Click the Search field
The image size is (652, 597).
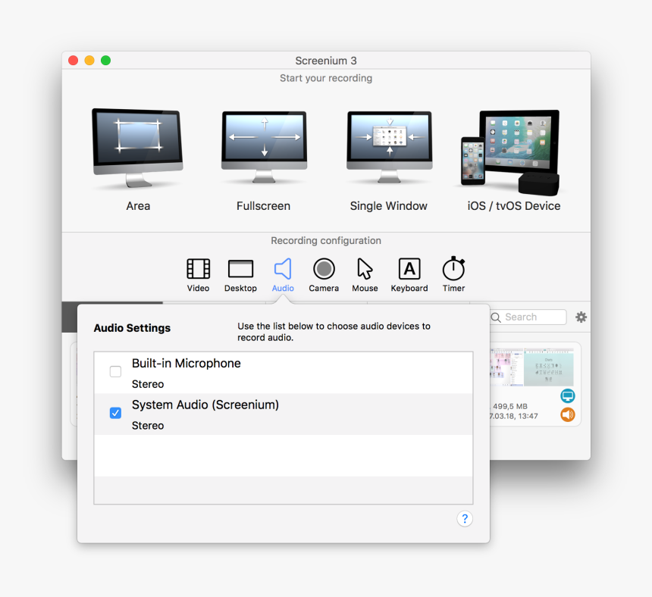tap(528, 317)
